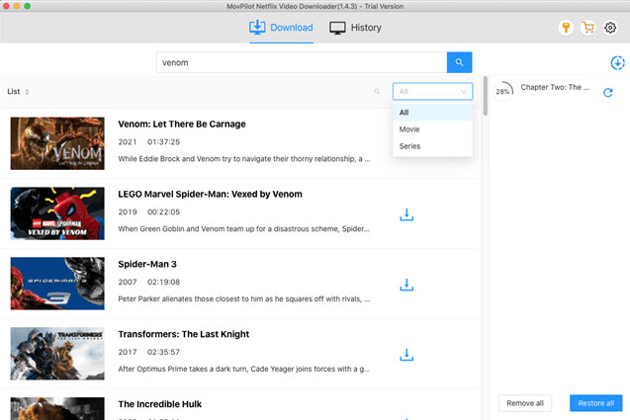Click the description starting Peter Parker alienates
This screenshot has height=420, width=630.
tap(244, 298)
